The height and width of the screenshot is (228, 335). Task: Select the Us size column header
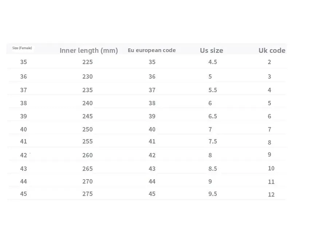pos(211,51)
